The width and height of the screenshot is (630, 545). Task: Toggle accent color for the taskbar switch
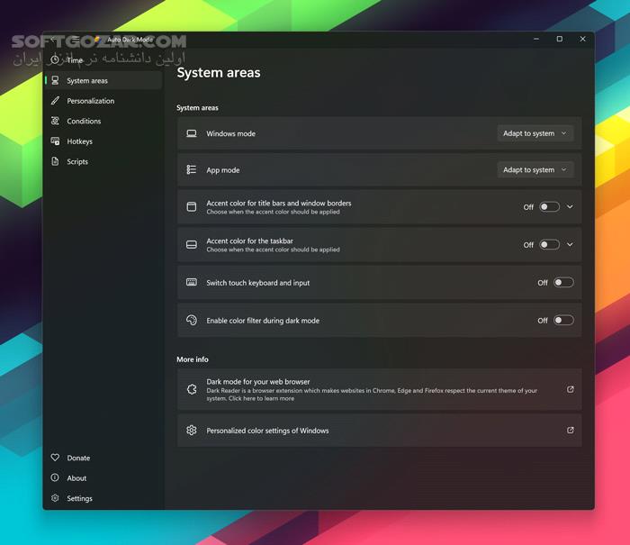tap(549, 244)
